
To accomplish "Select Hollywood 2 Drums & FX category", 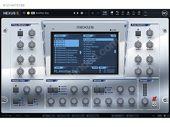I will tap(67, 53).
